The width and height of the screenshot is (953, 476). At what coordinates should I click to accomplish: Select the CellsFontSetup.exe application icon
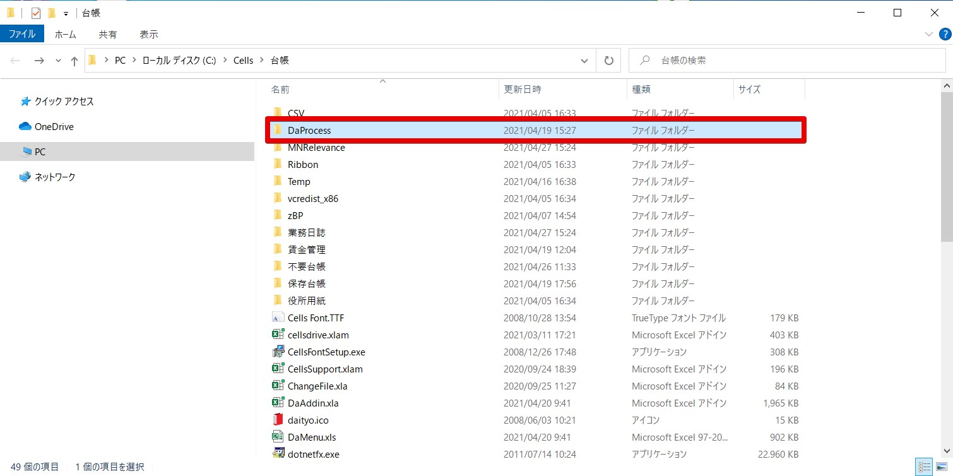click(278, 352)
